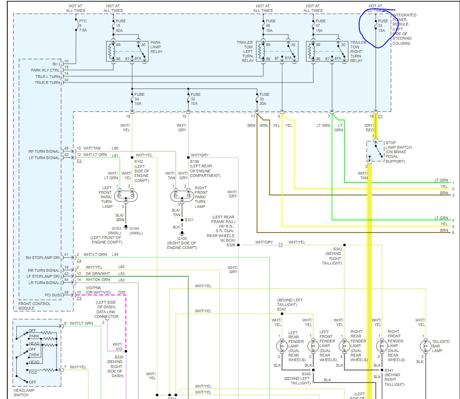Click the Right Front Park/Turn Lamp bulb symbol
The width and height of the screenshot is (460, 399).
coord(182,196)
